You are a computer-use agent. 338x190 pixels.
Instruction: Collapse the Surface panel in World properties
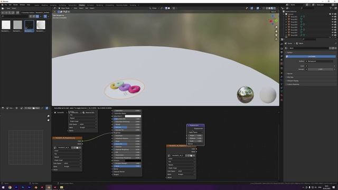(x=290, y=53)
